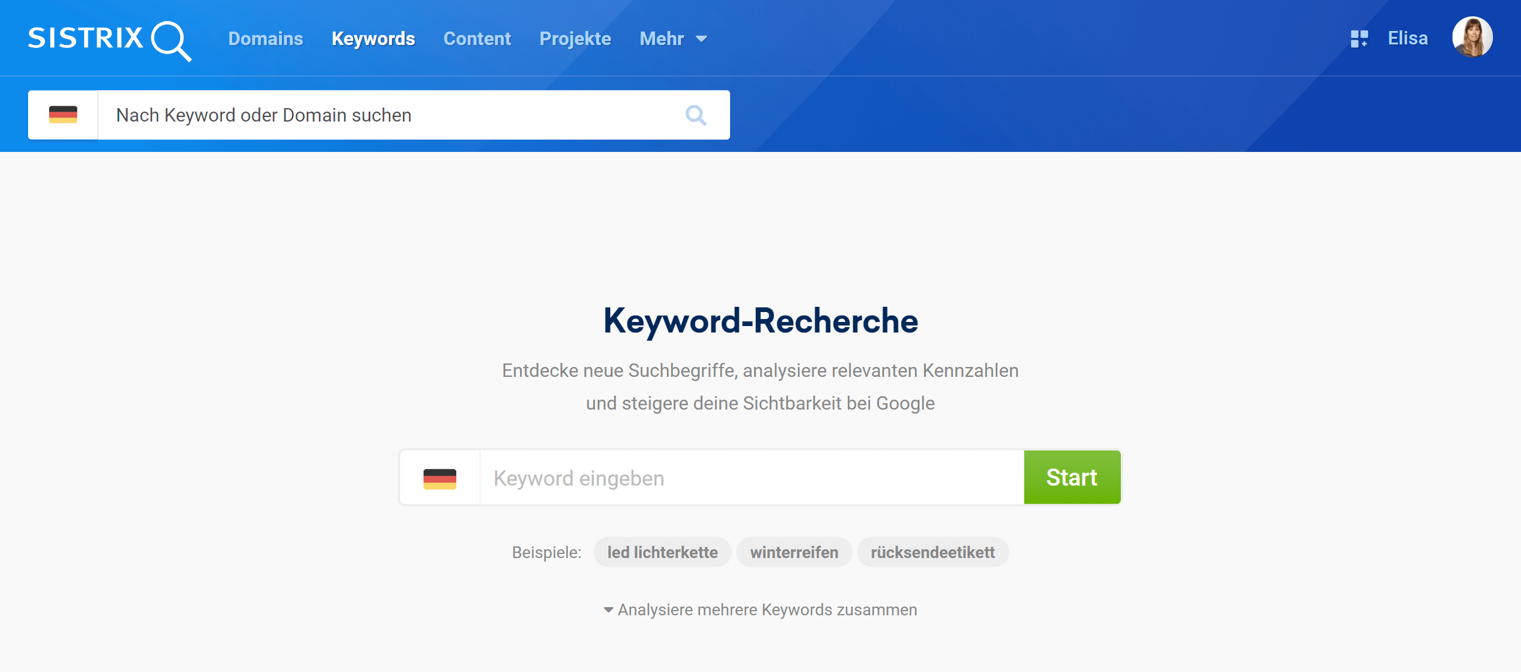Open the Domains menu item
The image size is (1521, 672).
tap(265, 39)
